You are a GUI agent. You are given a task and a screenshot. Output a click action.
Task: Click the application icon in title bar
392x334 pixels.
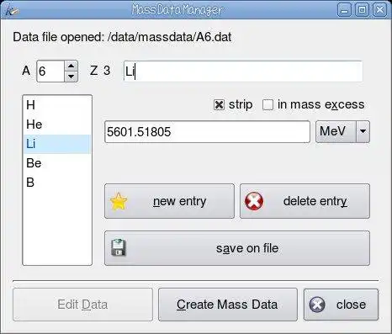[x=13, y=10]
